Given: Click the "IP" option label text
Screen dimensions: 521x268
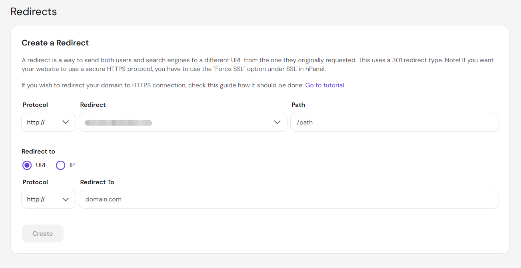Looking at the screenshot, I should pos(72,165).
